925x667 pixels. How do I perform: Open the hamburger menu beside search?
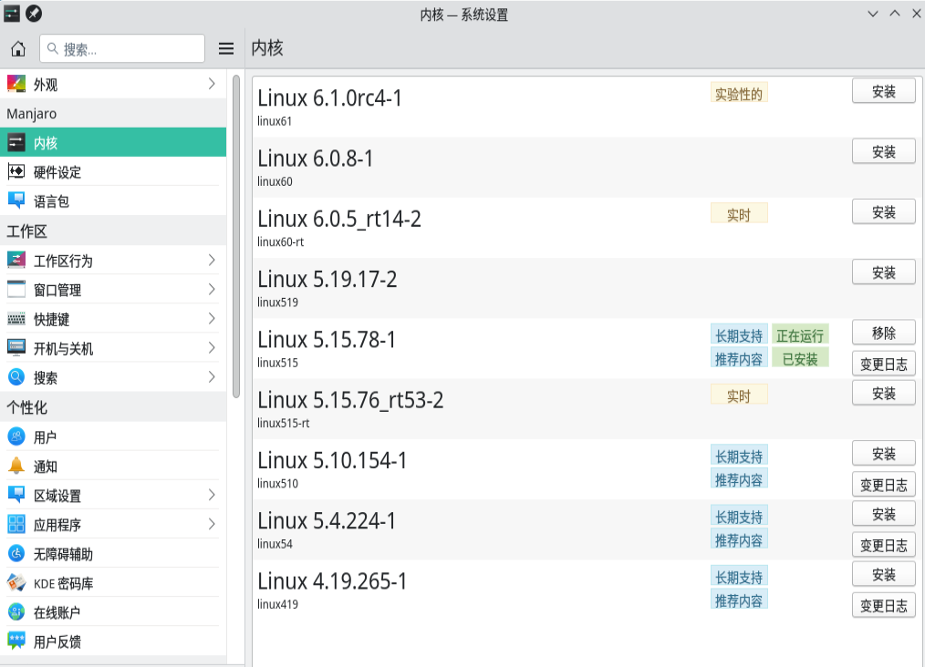pyautogui.click(x=226, y=49)
